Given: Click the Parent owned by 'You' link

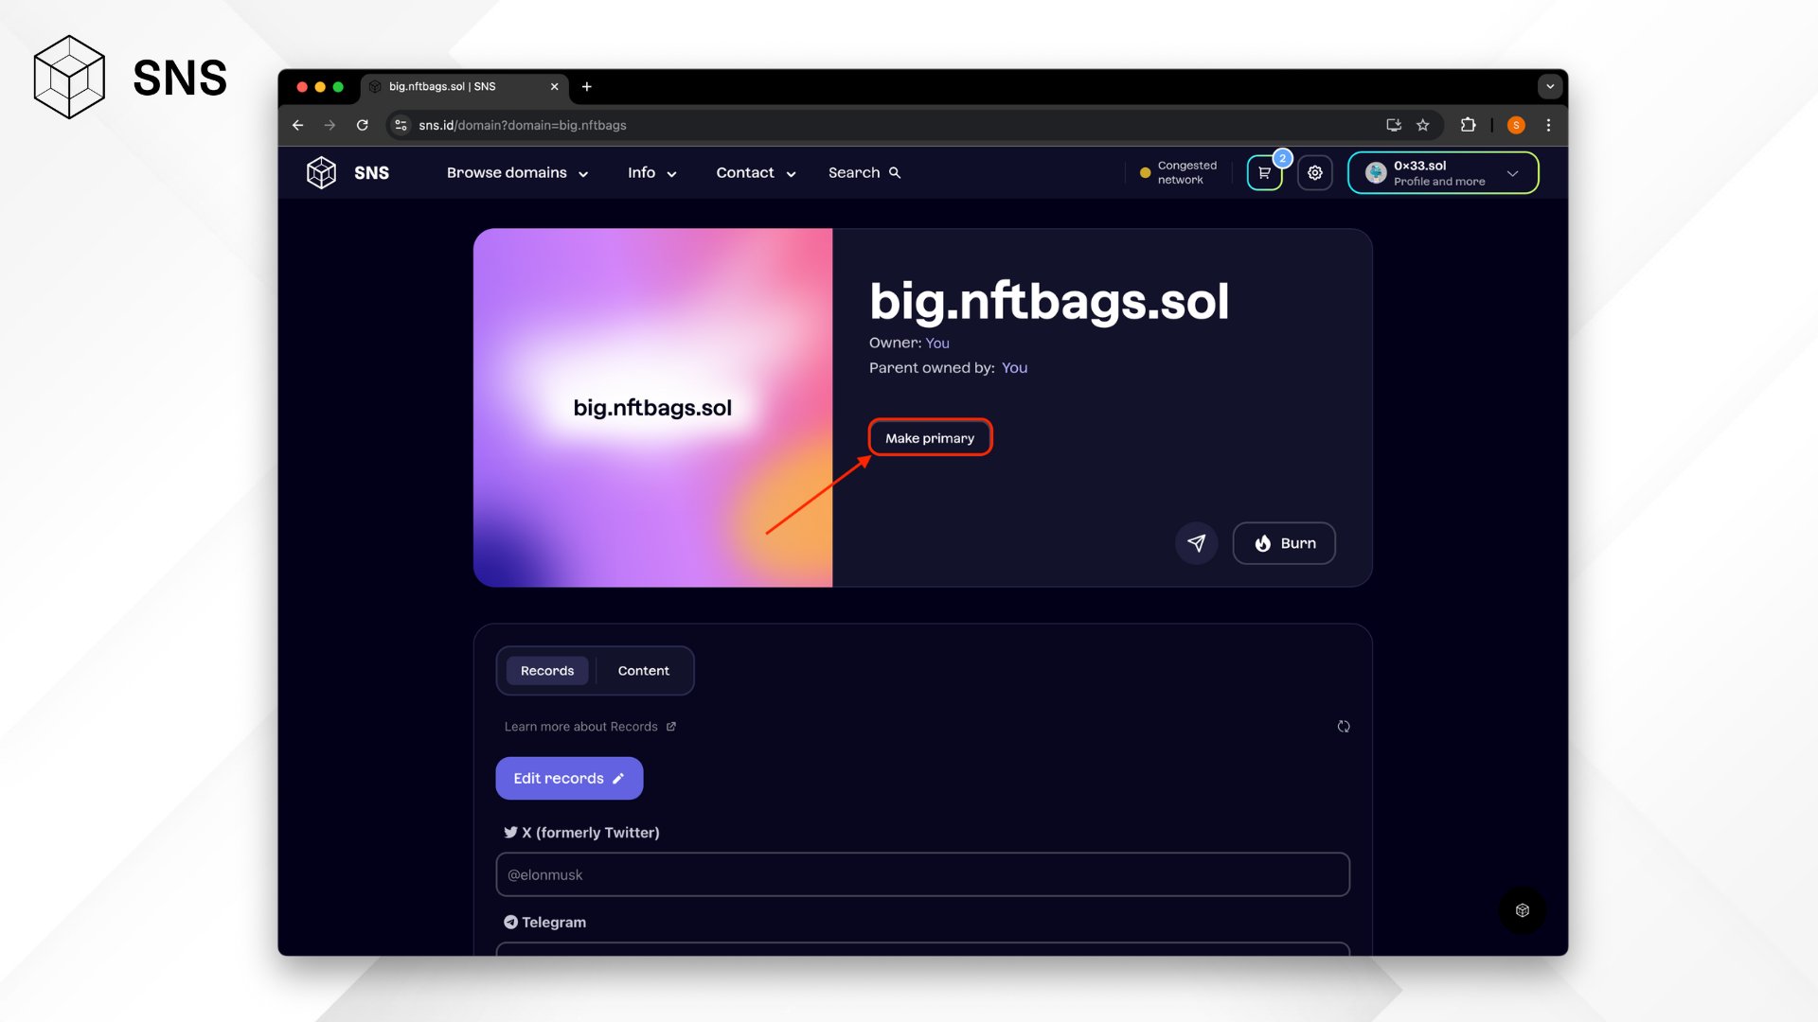Looking at the screenshot, I should (1014, 367).
